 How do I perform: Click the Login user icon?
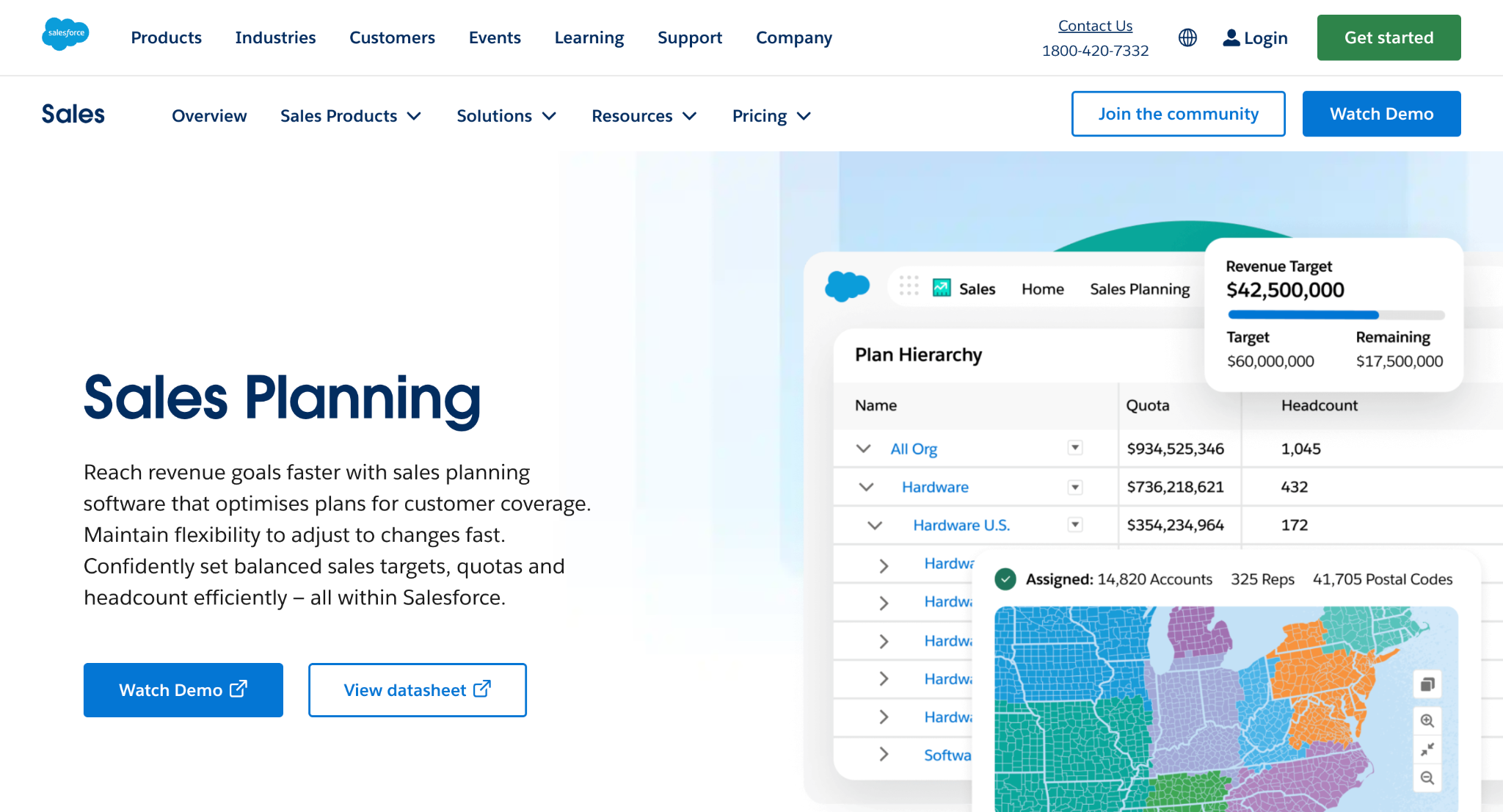pyautogui.click(x=1231, y=37)
